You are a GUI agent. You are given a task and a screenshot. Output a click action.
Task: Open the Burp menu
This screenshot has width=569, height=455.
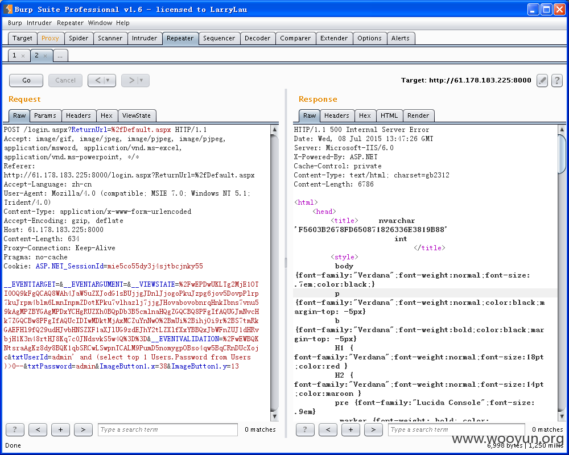15,23
